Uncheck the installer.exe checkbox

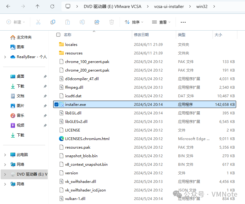click(x=56, y=104)
